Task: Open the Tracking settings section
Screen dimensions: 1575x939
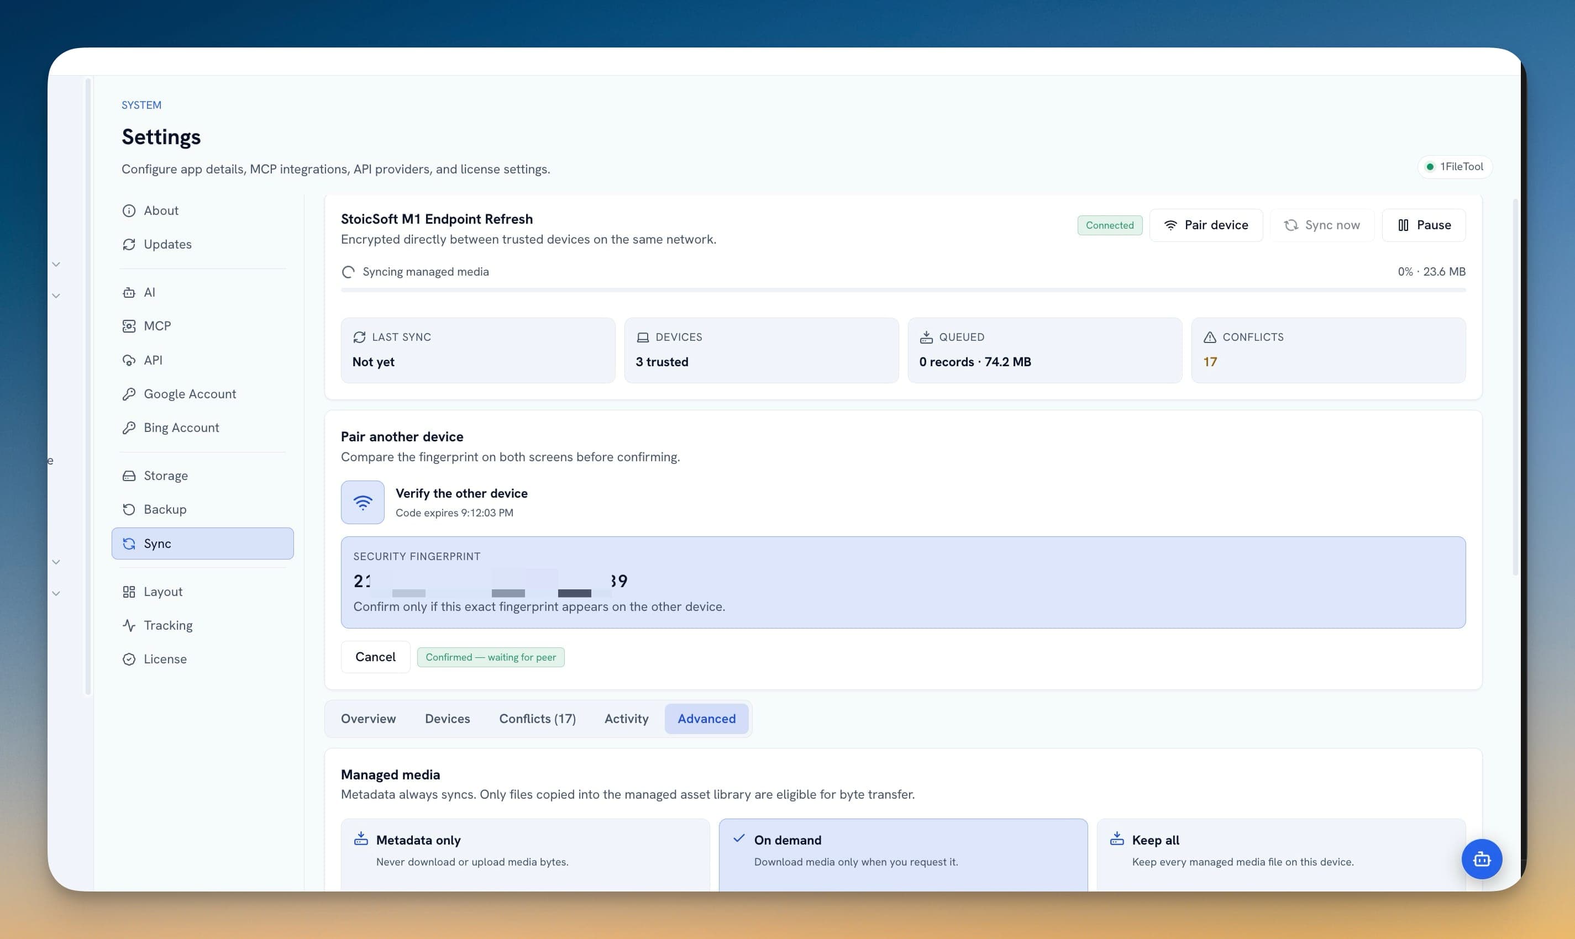Action: point(203,625)
